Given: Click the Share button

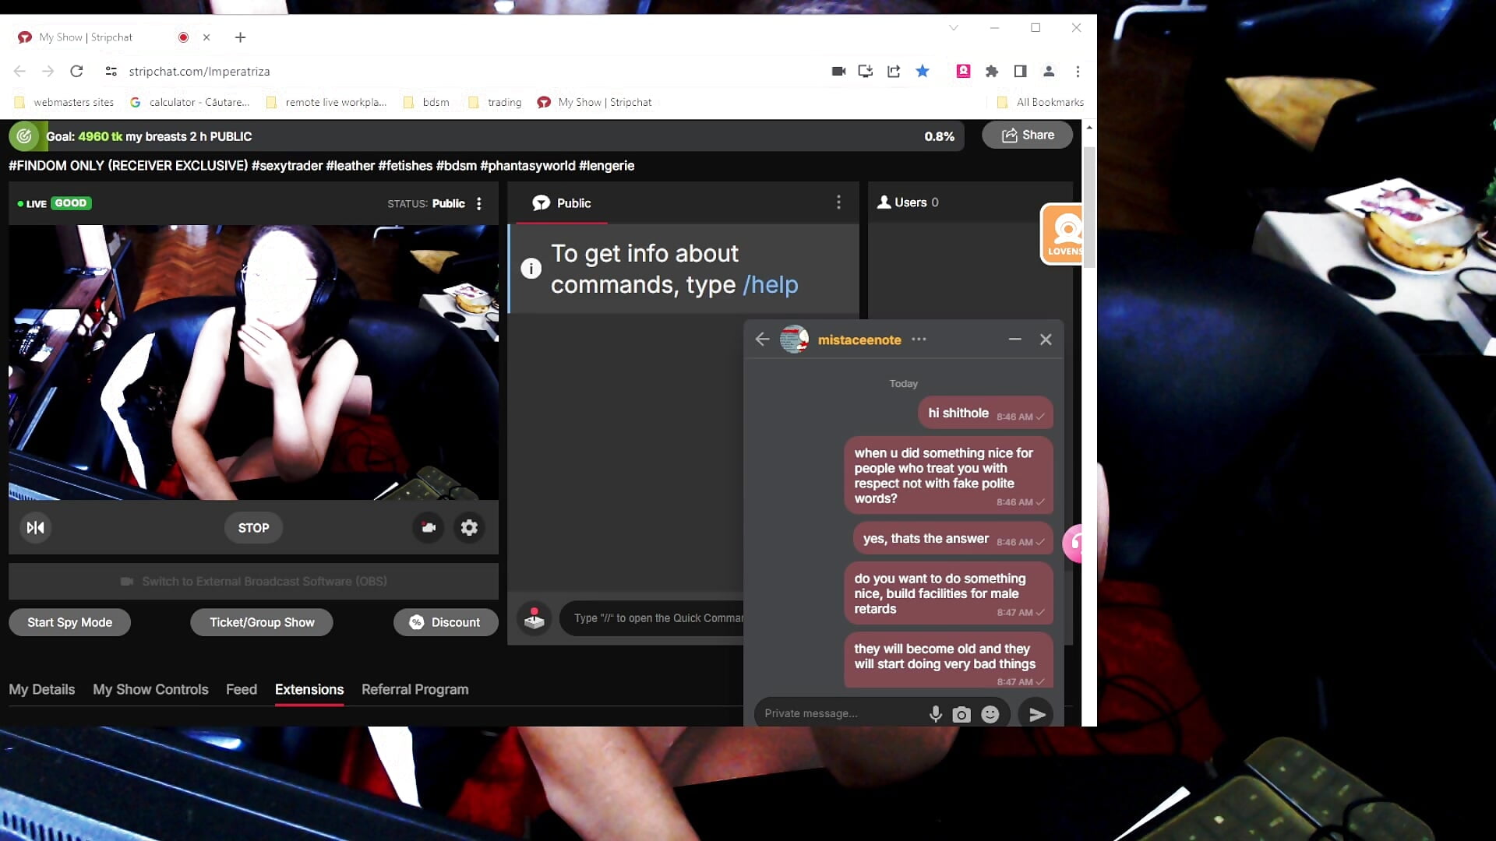Looking at the screenshot, I should pyautogui.click(x=1027, y=135).
